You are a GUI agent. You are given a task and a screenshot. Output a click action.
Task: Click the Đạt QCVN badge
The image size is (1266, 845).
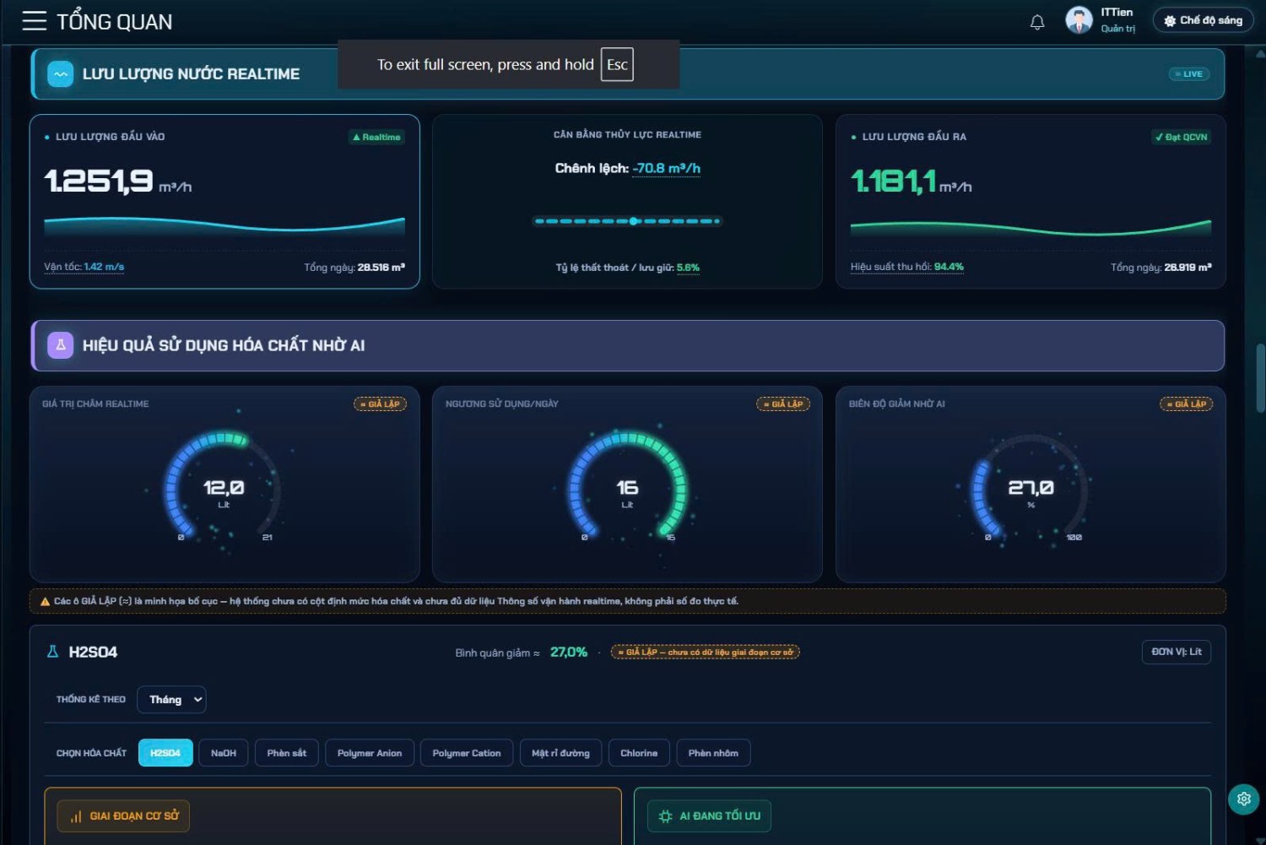tap(1182, 138)
